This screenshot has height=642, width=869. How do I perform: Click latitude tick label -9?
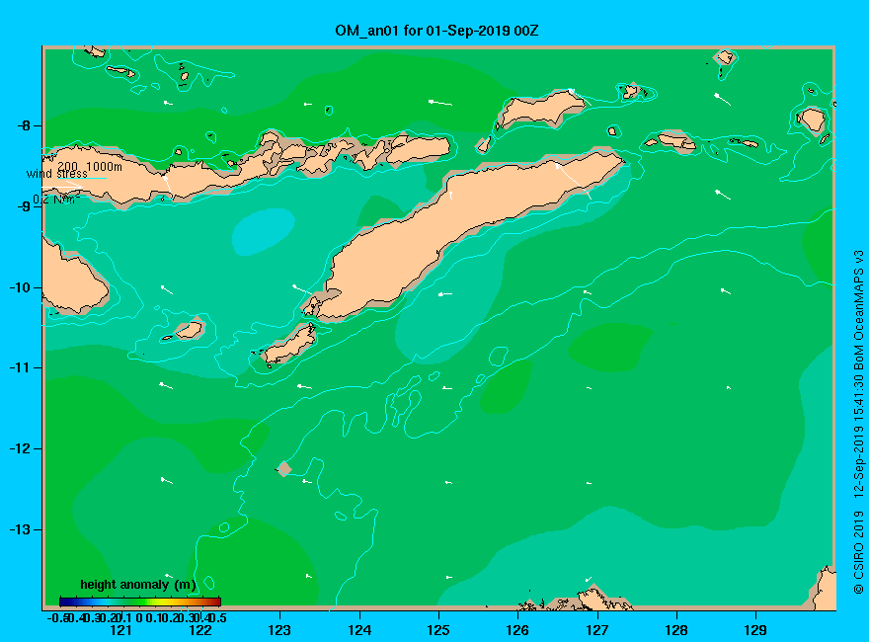[x=24, y=206]
